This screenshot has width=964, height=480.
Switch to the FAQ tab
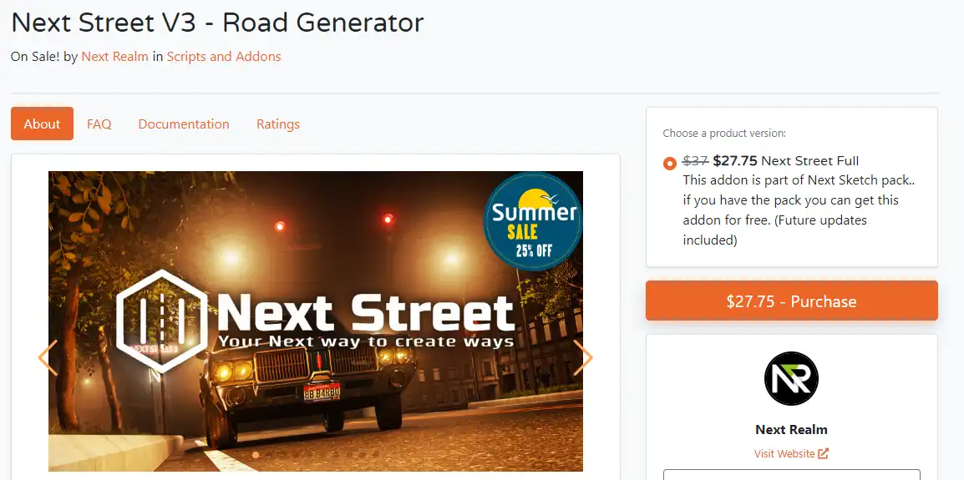coord(99,124)
